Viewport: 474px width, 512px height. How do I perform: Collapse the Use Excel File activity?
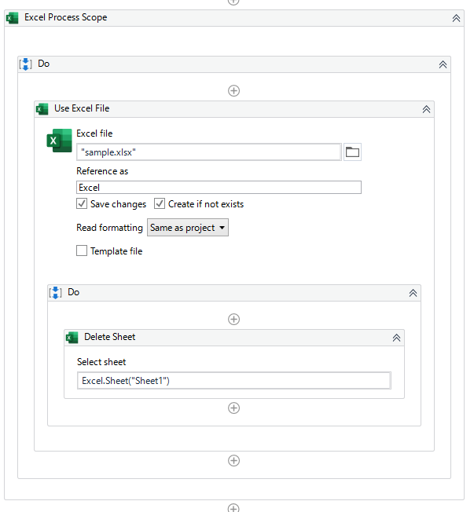426,109
